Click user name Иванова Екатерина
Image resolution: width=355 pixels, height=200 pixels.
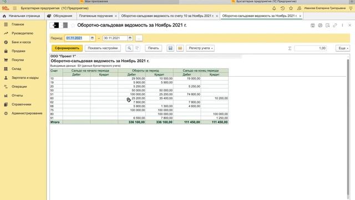click(x=325, y=8)
